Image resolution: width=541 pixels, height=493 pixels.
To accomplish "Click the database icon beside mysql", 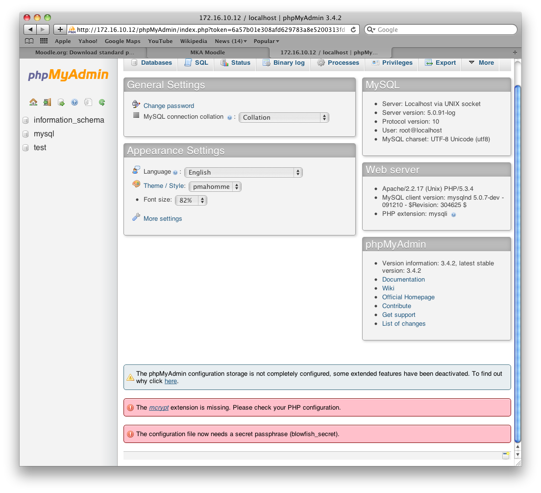I will click(x=25, y=134).
